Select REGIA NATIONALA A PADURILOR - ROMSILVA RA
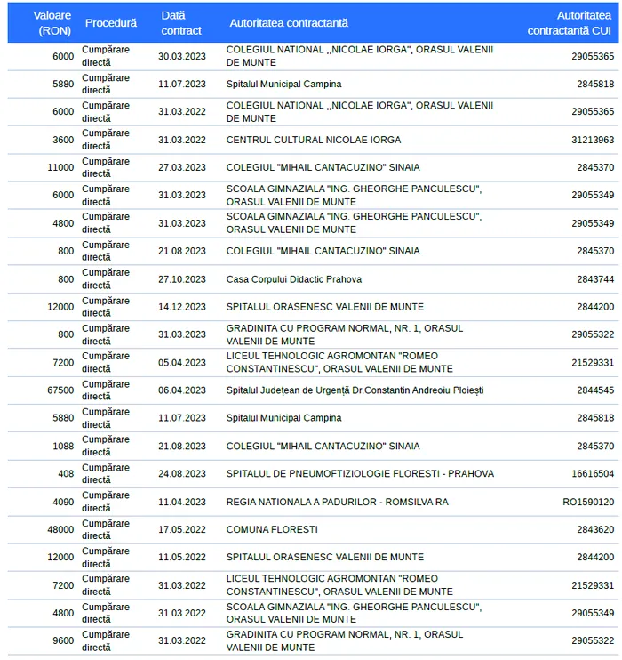622x660 pixels. [338, 502]
